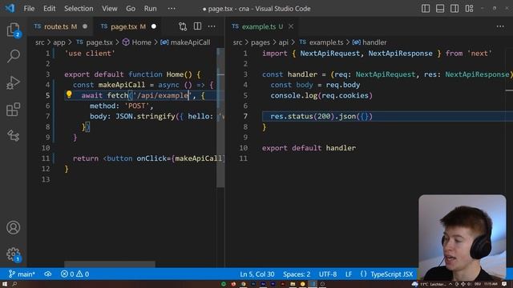The height and width of the screenshot is (288, 513).
Task: Toggle primary side bar layout icon
Action: click(426, 9)
